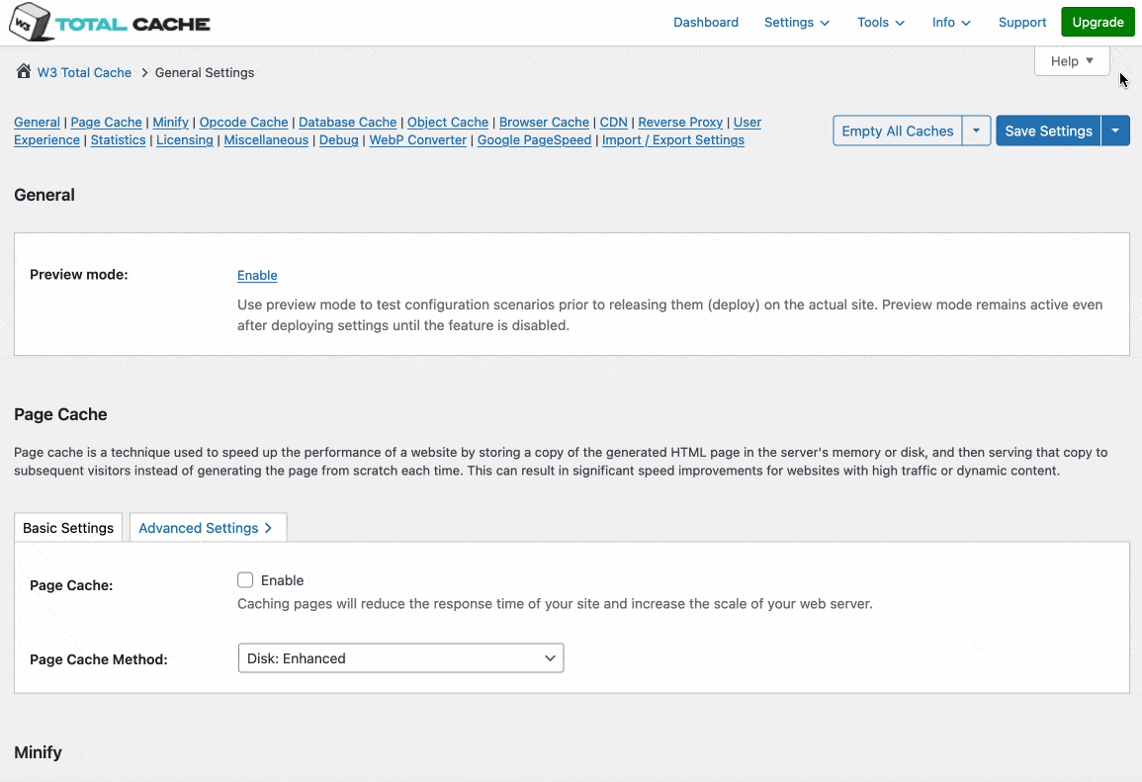Viewport: 1142px width, 782px height.
Task: Jump to Import / Export Settings link
Action: click(x=673, y=139)
